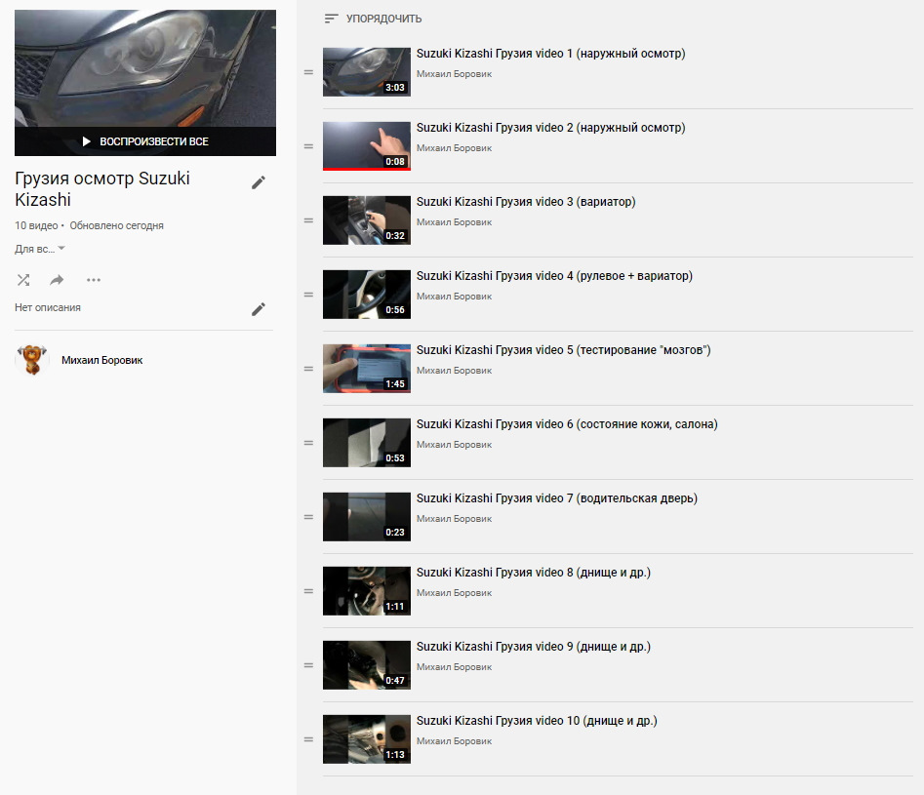Open video 8 (днище и др.) title
Screen dimensions: 924x795
click(534, 573)
